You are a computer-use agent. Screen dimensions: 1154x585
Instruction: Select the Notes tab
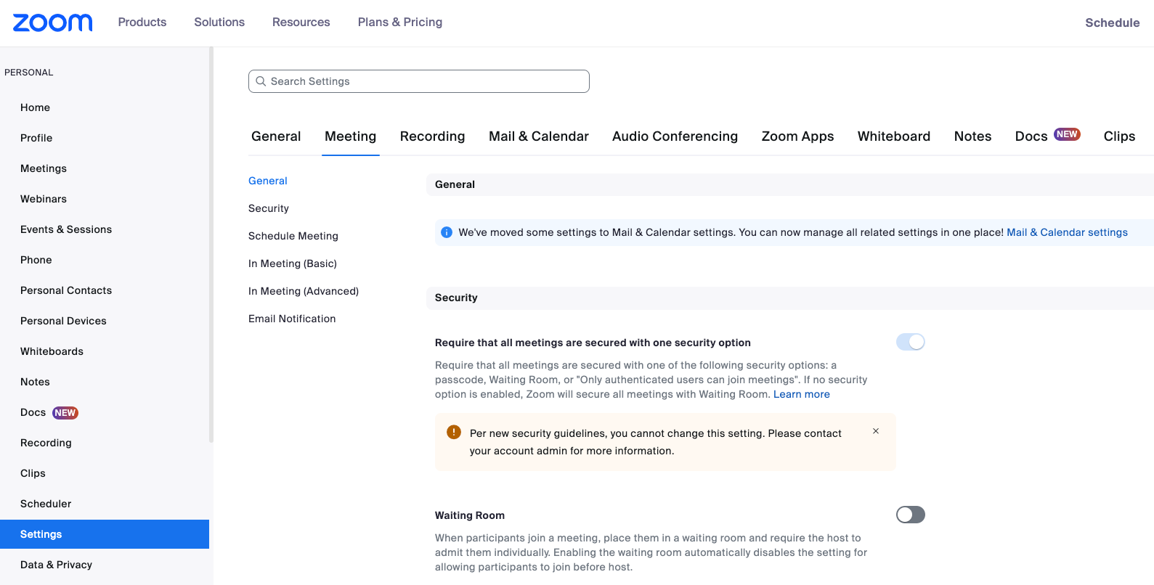973,136
